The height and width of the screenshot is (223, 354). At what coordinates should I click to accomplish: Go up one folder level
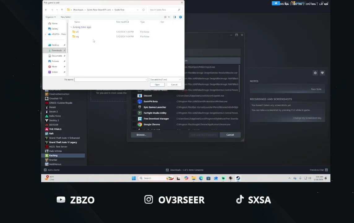pyautogui.click(x=62, y=10)
